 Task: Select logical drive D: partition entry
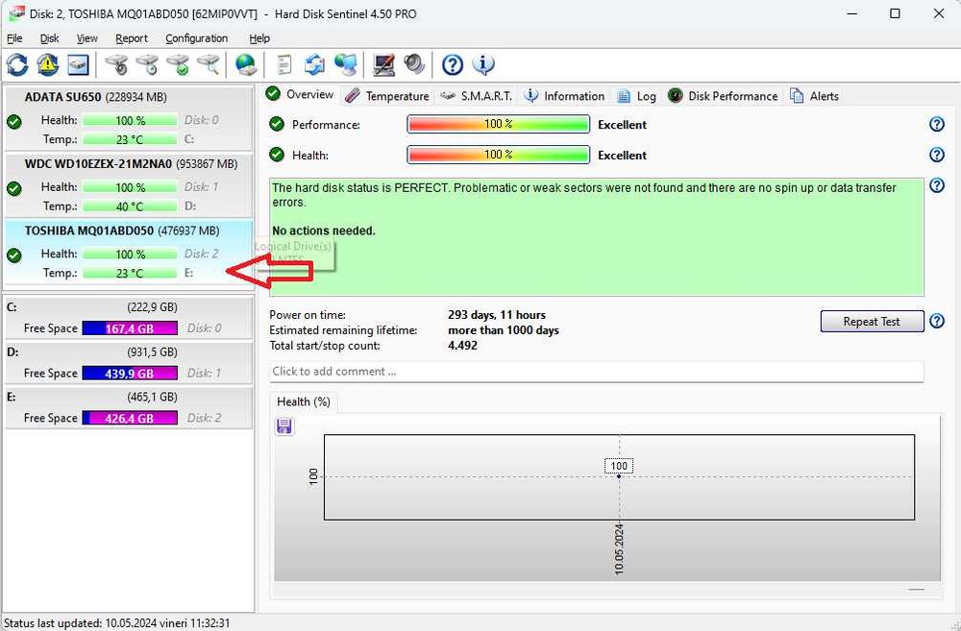(128, 363)
